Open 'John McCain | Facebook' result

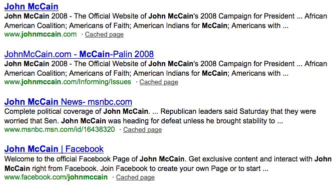coord(54,149)
